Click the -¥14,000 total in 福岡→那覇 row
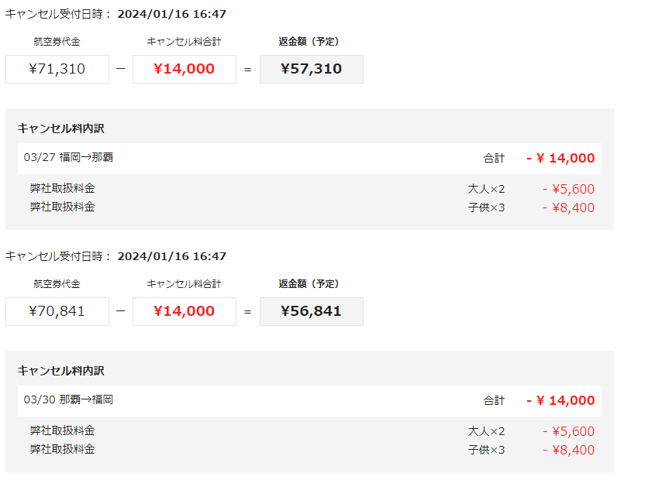The height and width of the screenshot is (480, 645). click(560, 159)
